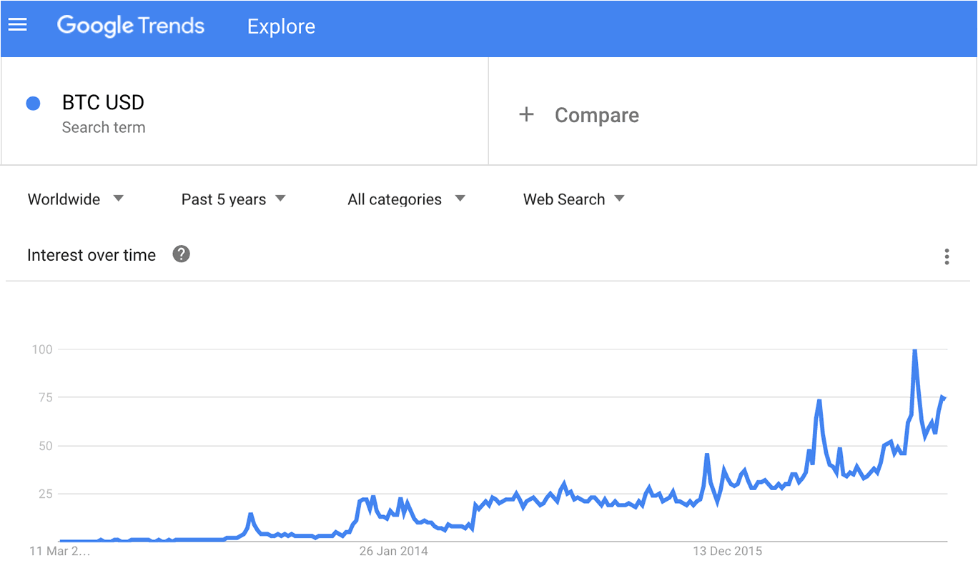The image size is (978, 573).
Task: Edit the BTC USD search term
Action: pyautogui.click(x=103, y=103)
